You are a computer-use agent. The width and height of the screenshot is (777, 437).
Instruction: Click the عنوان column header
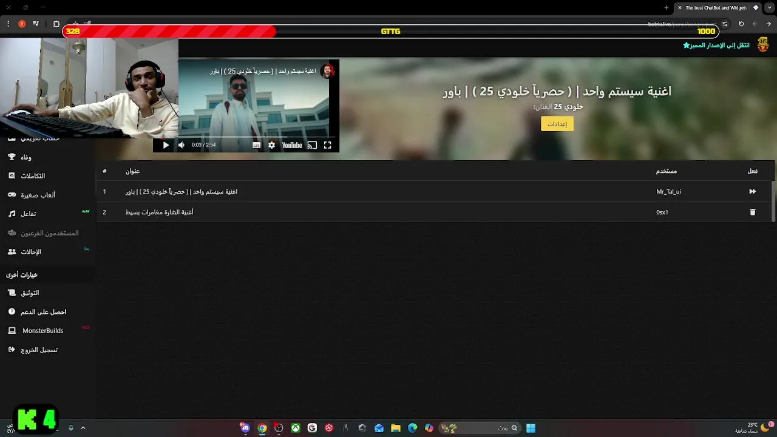(x=132, y=171)
